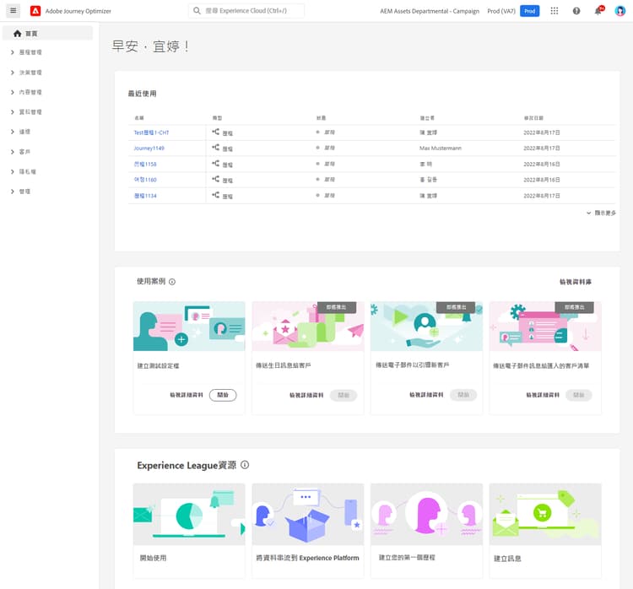Click the enabled 開始 button on 建立測試設定檔 card
This screenshot has height=589, width=633.
[223, 395]
